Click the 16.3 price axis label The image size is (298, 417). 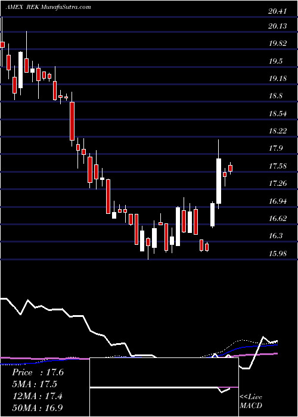[x=275, y=236]
